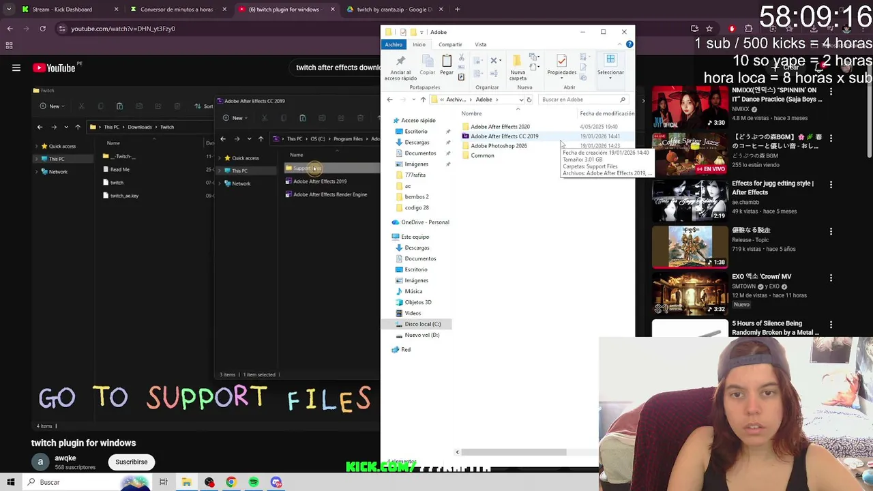The image size is (873, 491).
Task: Switch to Stream - Kick Dashboard browser tab
Action: pyautogui.click(x=70, y=10)
